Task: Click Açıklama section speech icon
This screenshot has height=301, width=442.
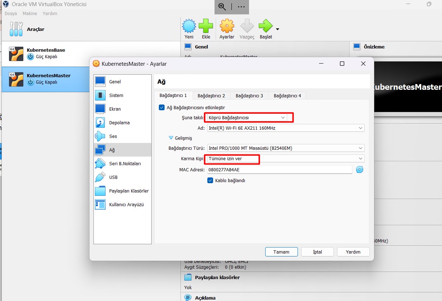Action: click(x=188, y=297)
